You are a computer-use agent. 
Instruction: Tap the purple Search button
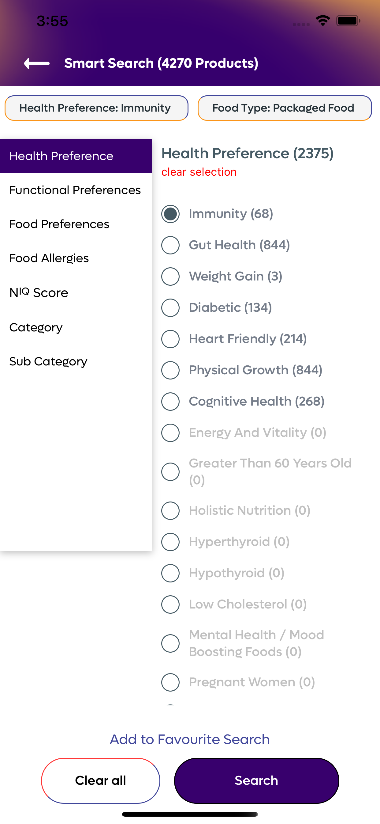click(256, 780)
